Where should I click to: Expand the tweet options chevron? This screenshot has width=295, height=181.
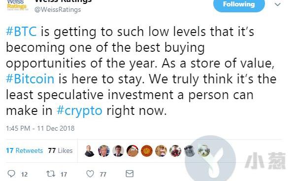click(x=278, y=4)
